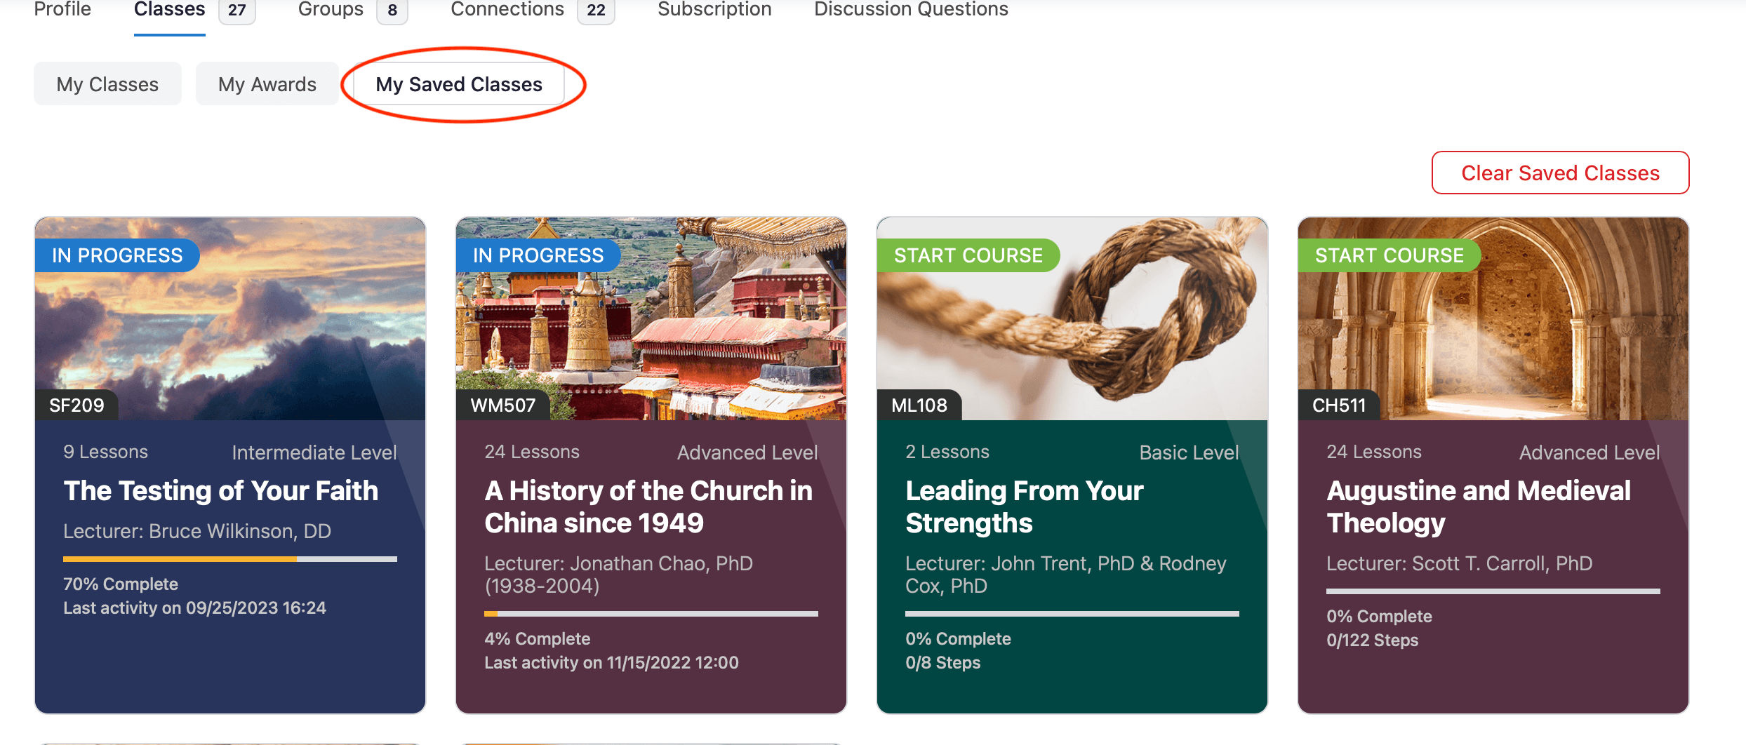Switch to the Groups tab
The width and height of the screenshot is (1746, 745).
[331, 10]
